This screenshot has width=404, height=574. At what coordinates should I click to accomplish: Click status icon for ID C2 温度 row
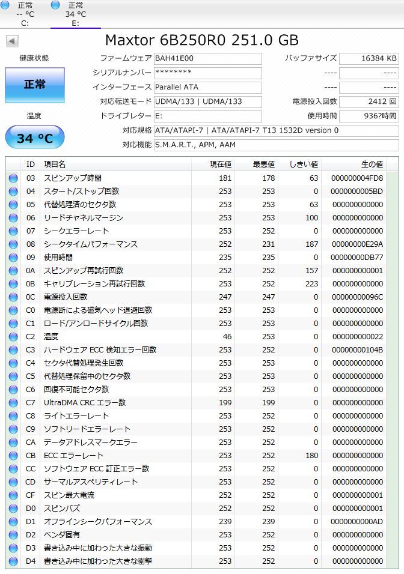[x=13, y=337]
